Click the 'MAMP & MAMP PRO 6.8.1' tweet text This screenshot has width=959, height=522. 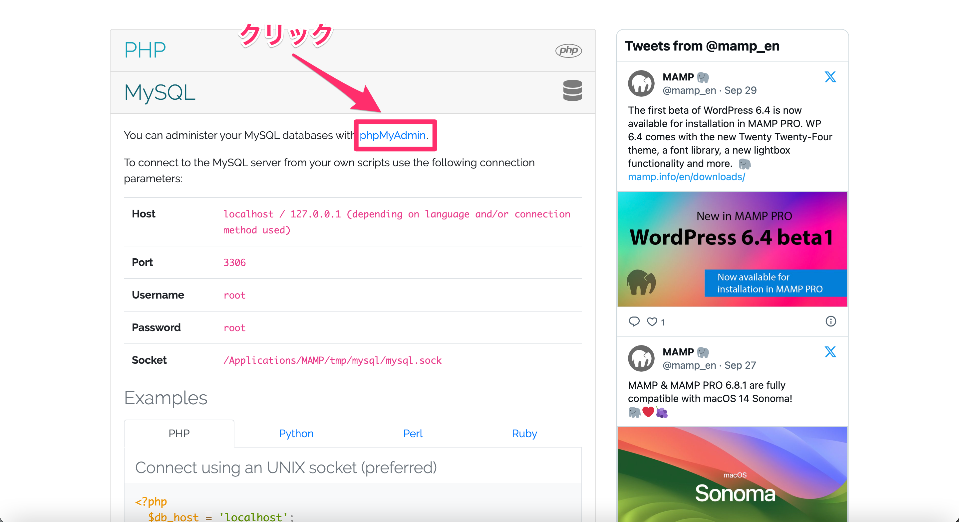pyautogui.click(x=710, y=392)
